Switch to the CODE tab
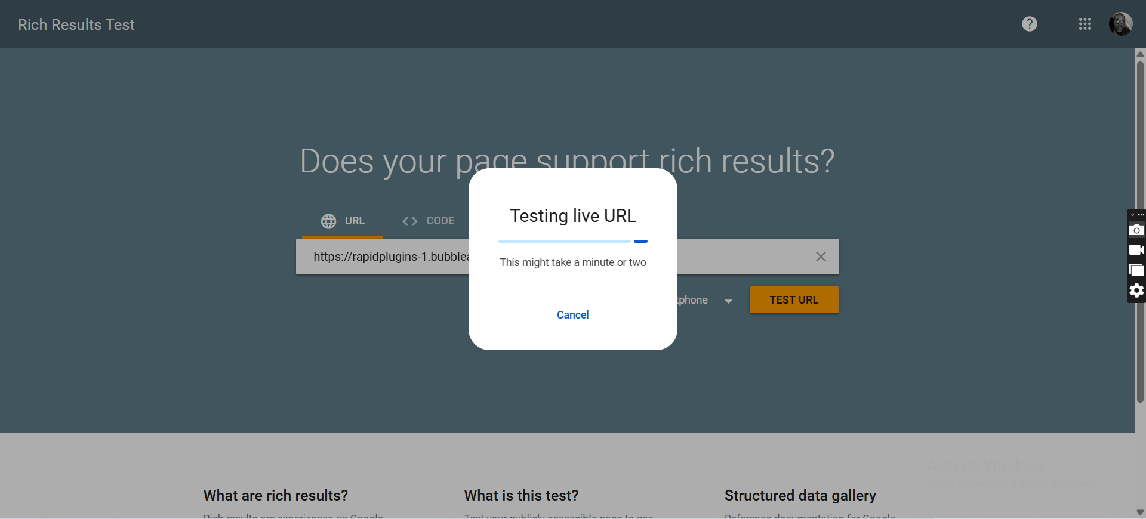 click(x=440, y=221)
